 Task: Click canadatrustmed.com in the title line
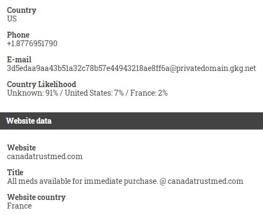206,181
